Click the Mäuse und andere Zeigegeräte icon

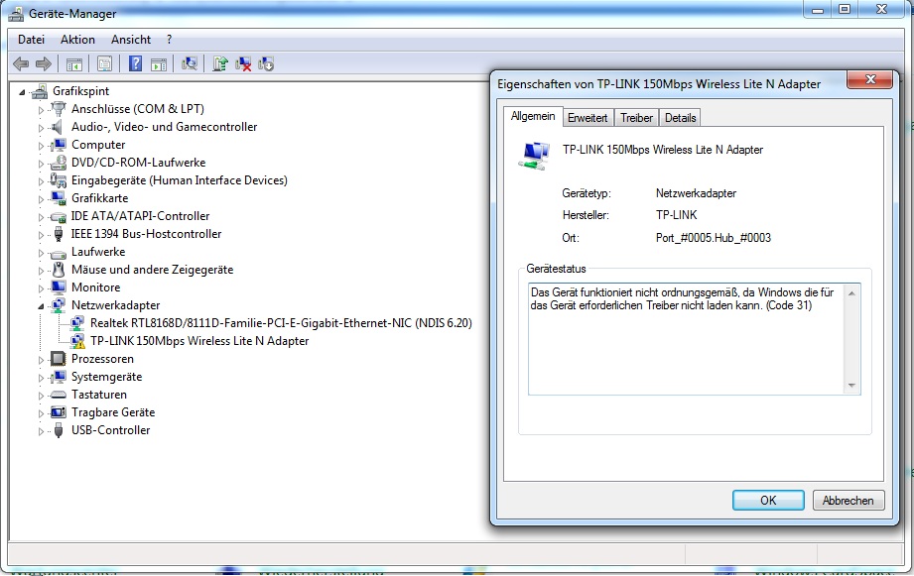click(59, 269)
